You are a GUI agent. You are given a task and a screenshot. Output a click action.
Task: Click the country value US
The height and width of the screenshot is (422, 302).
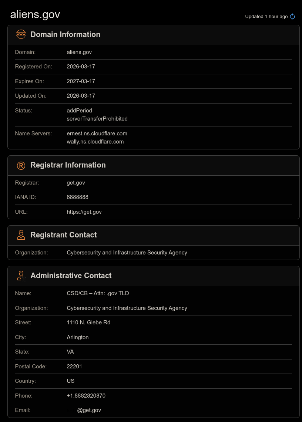point(70,381)
